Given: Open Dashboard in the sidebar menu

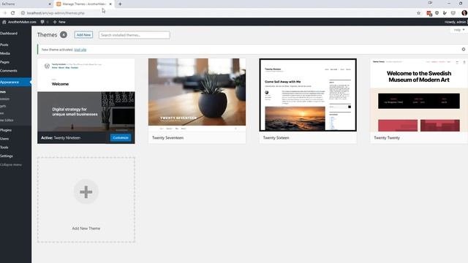Looking at the screenshot, I should (x=9, y=34).
